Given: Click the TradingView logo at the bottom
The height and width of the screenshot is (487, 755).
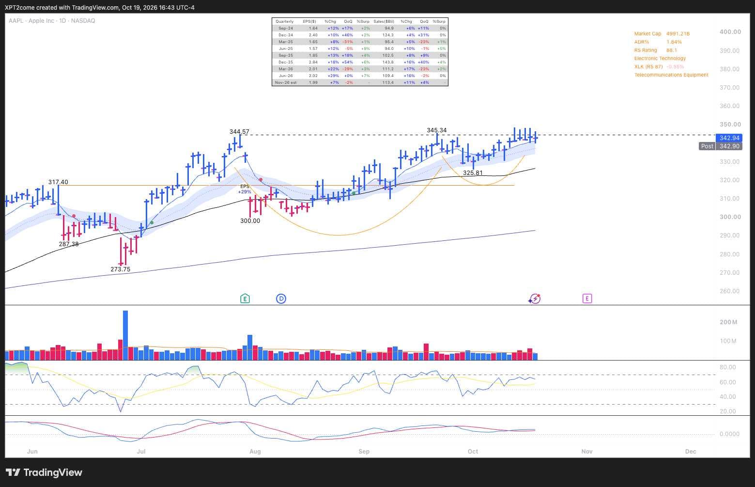Looking at the screenshot, I should pyautogui.click(x=44, y=472).
